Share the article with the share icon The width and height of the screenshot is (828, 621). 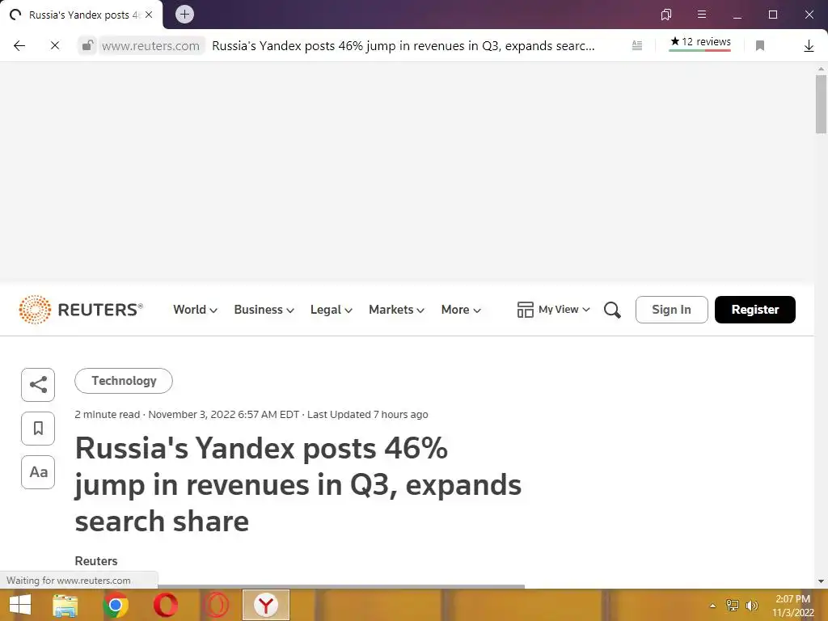(x=38, y=384)
